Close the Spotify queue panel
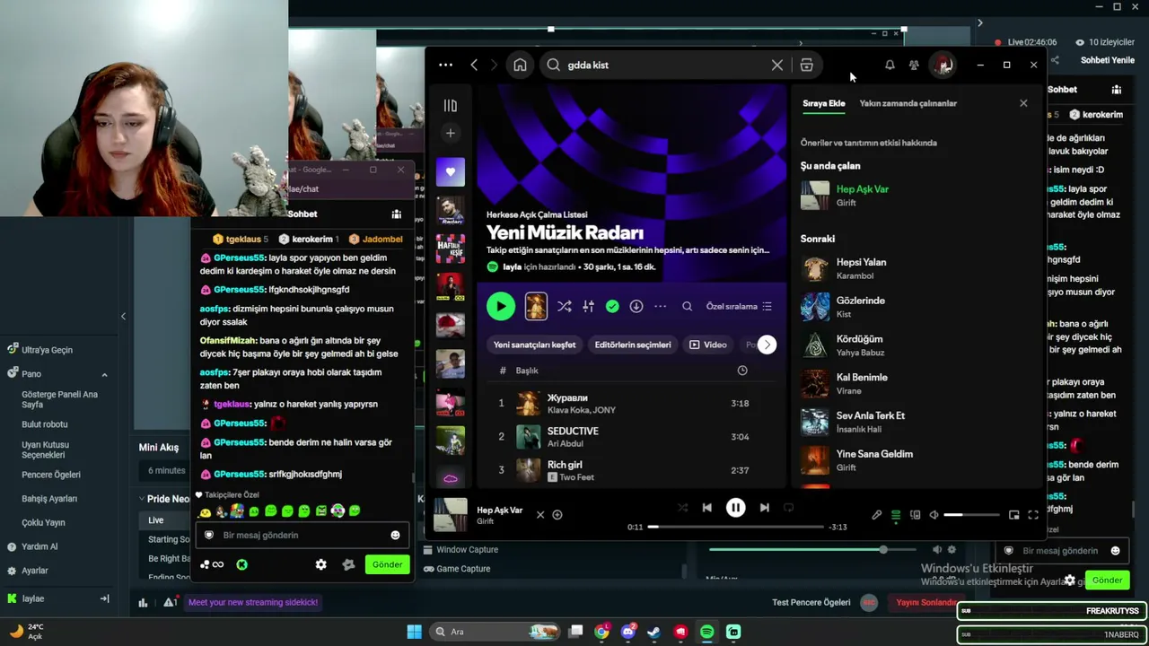The width and height of the screenshot is (1149, 646). [1023, 103]
